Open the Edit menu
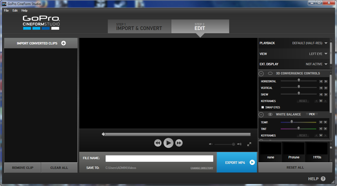Image resolution: width=337 pixels, height=186 pixels. (x=15, y=11)
